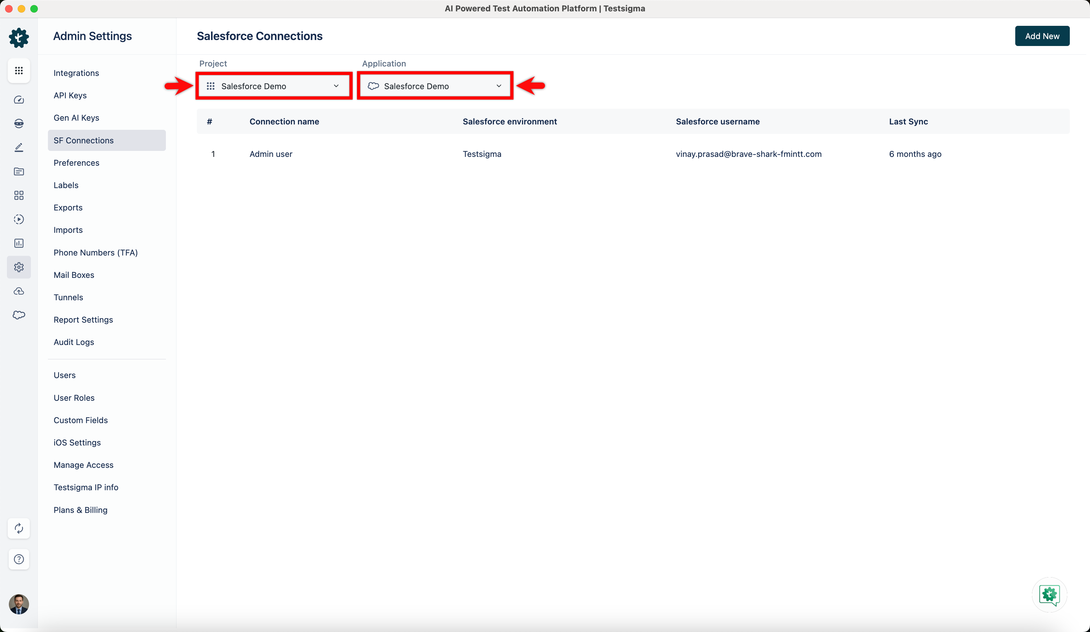Click the cloud upload icon in sidebar
Viewport: 1090px width, 632px height.
(19, 291)
